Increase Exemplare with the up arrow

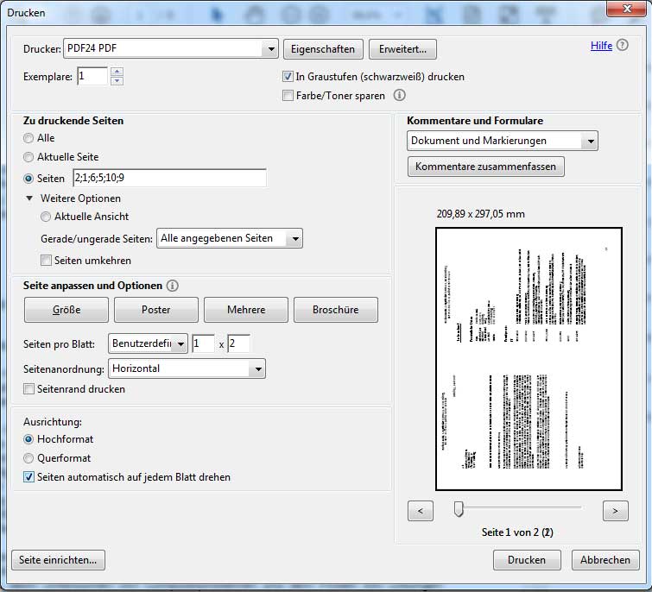click(117, 72)
